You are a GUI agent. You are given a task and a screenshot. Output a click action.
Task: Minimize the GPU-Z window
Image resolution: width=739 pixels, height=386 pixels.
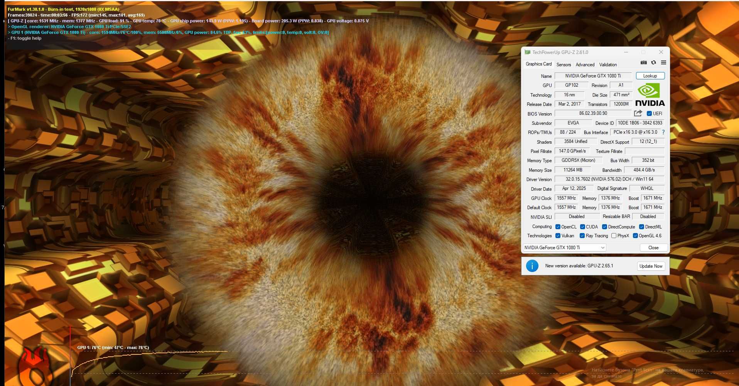(626, 52)
